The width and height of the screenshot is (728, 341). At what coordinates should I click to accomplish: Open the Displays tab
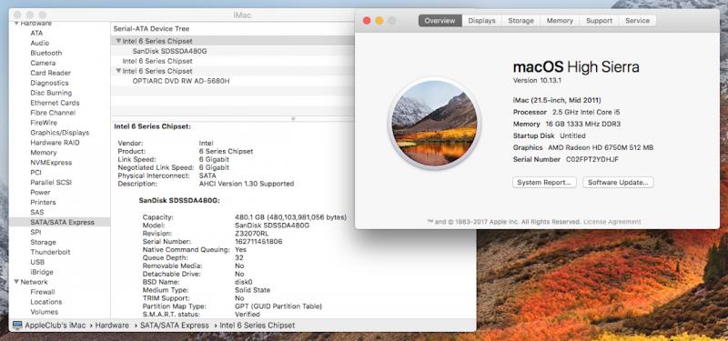481,20
